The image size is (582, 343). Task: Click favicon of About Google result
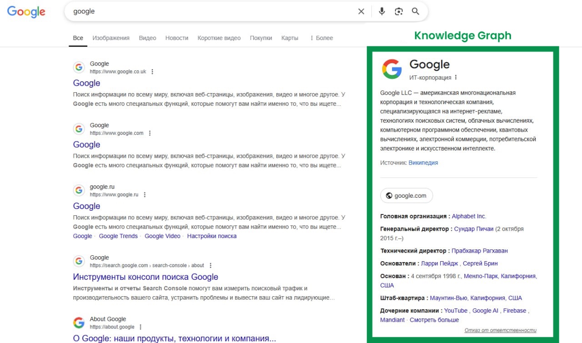click(x=79, y=323)
